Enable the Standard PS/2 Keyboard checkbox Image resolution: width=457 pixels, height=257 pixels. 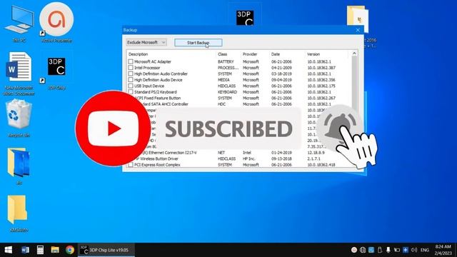pyautogui.click(x=131, y=92)
